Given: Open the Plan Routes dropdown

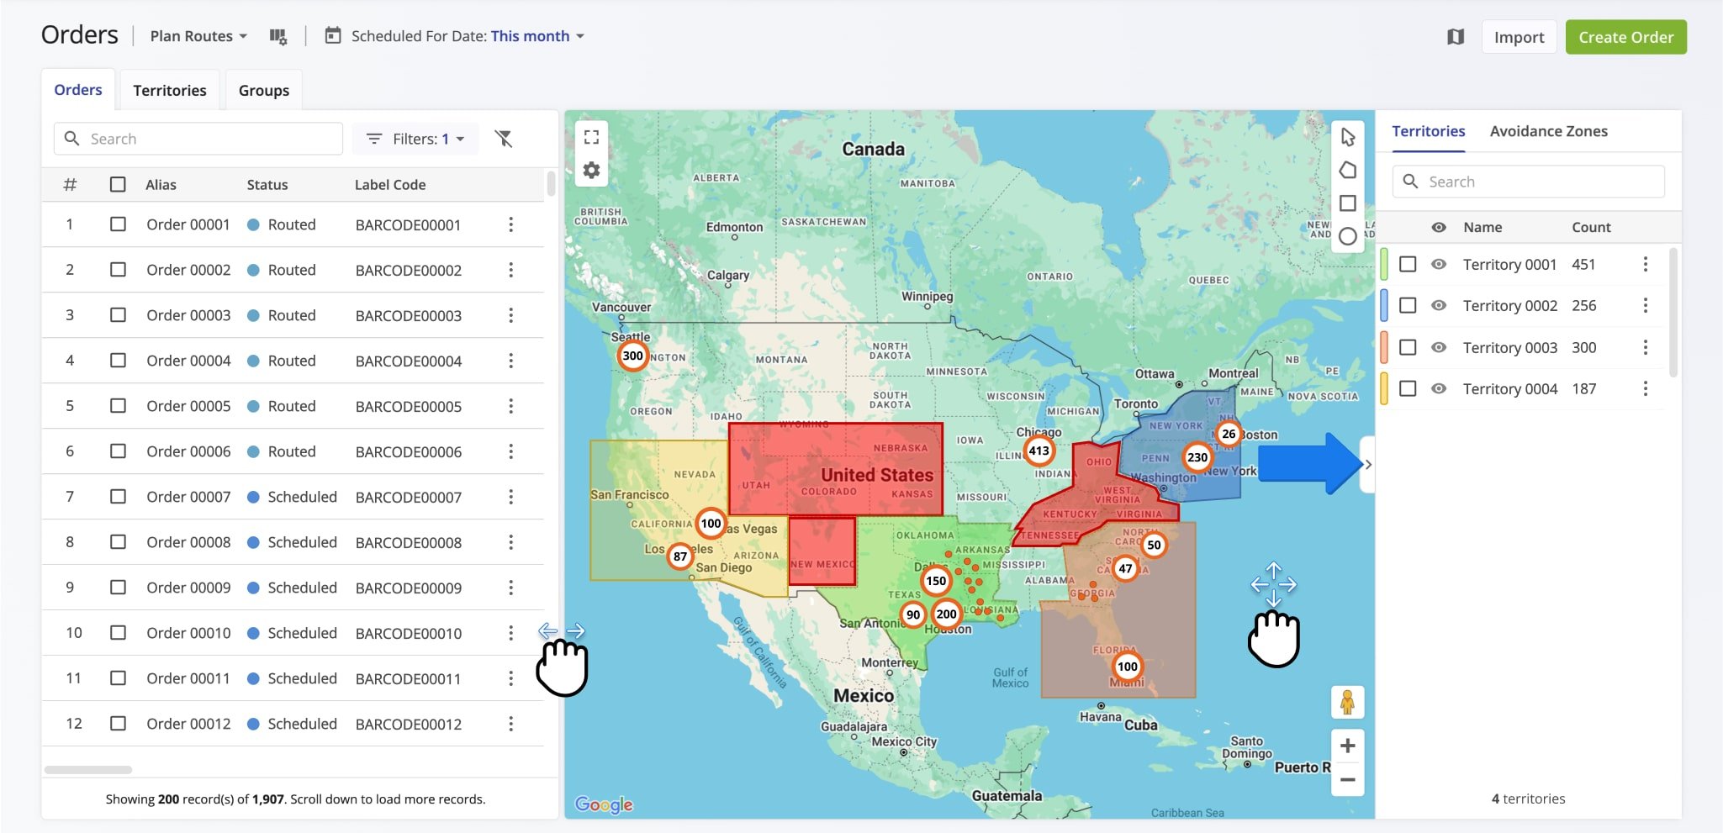Looking at the screenshot, I should click(198, 36).
